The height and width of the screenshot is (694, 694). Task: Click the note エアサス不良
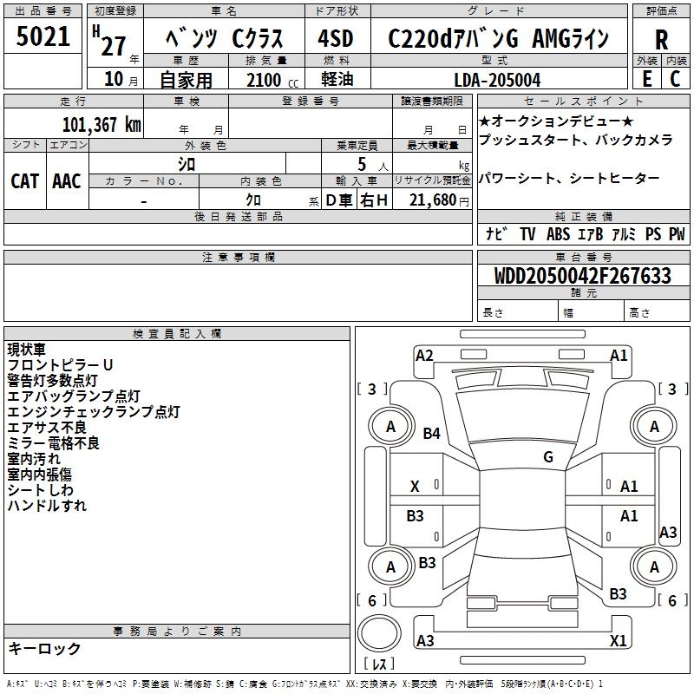tap(47, 427)
